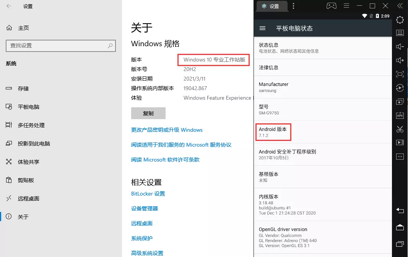Click the 复制 button
408x257 pixels.
148,113
